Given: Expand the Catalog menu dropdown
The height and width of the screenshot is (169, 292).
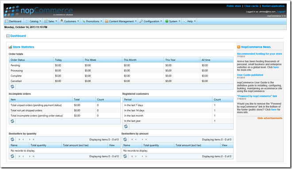Looking at the screenshot, I should click(34, 21).
